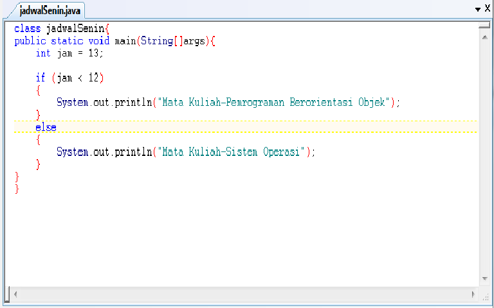Click the vertical scrollbar track

pos(484,158)
